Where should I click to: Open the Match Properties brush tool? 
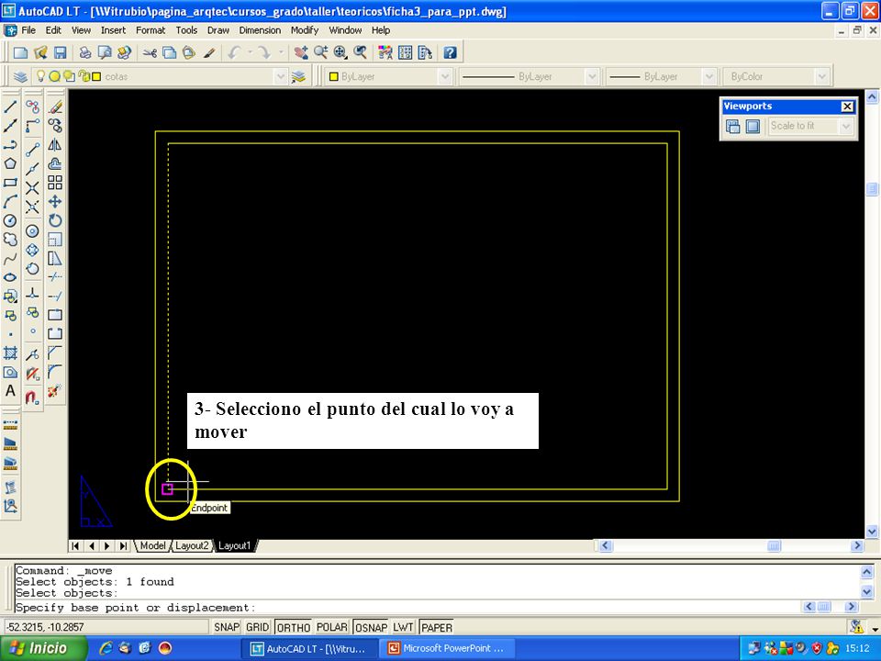click(x=209, y=53)
